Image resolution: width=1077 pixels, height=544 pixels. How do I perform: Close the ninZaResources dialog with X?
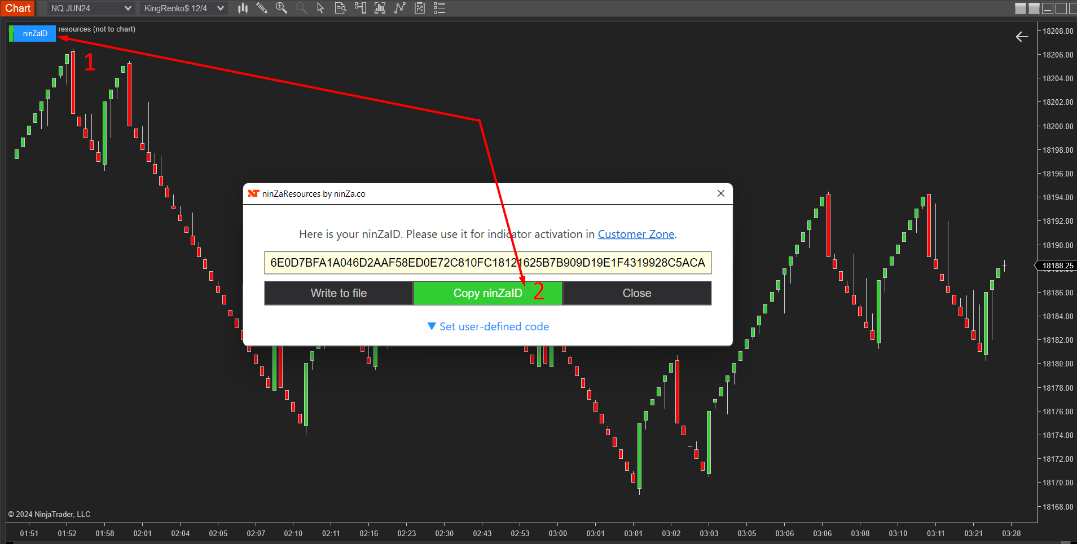click(721, 193)
